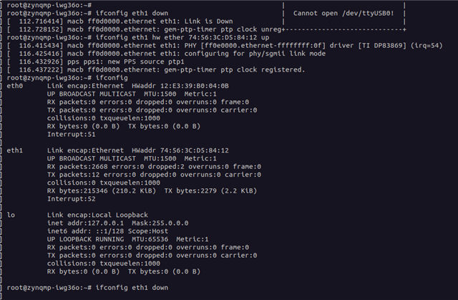
Task: Click the last prompt line 'ifconfig eth1 down'
Action: point(87,288)
